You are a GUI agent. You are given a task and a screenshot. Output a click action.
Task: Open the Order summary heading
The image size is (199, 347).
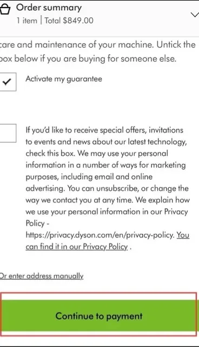click(49, 8)
